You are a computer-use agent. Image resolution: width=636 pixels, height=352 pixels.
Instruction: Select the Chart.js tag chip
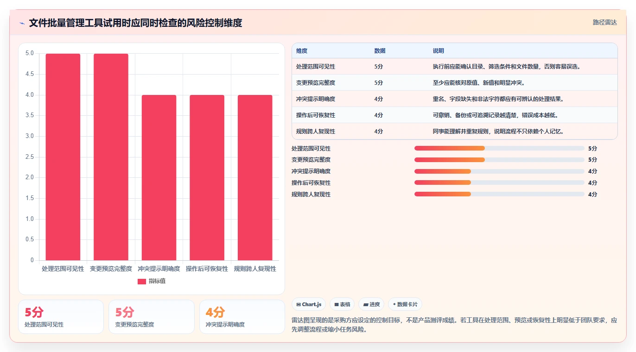(309, 304)
